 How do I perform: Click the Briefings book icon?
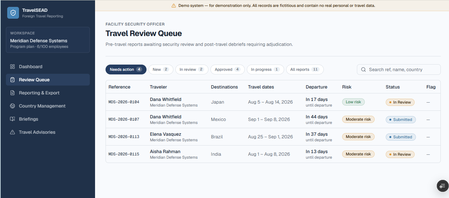12,119
